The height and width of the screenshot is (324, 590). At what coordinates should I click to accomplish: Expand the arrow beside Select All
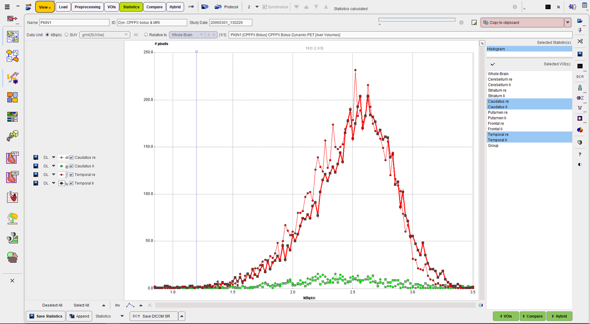coord(103,305)
